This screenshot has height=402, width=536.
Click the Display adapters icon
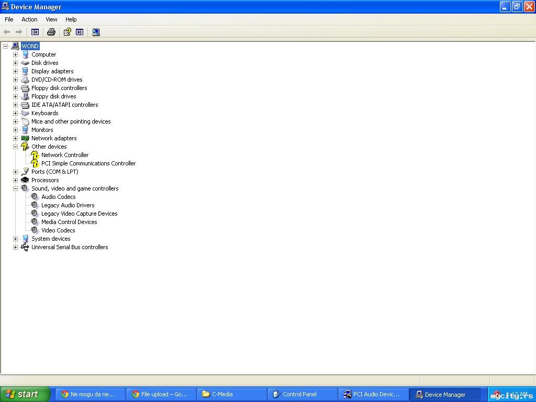click(x=25, y=71)
